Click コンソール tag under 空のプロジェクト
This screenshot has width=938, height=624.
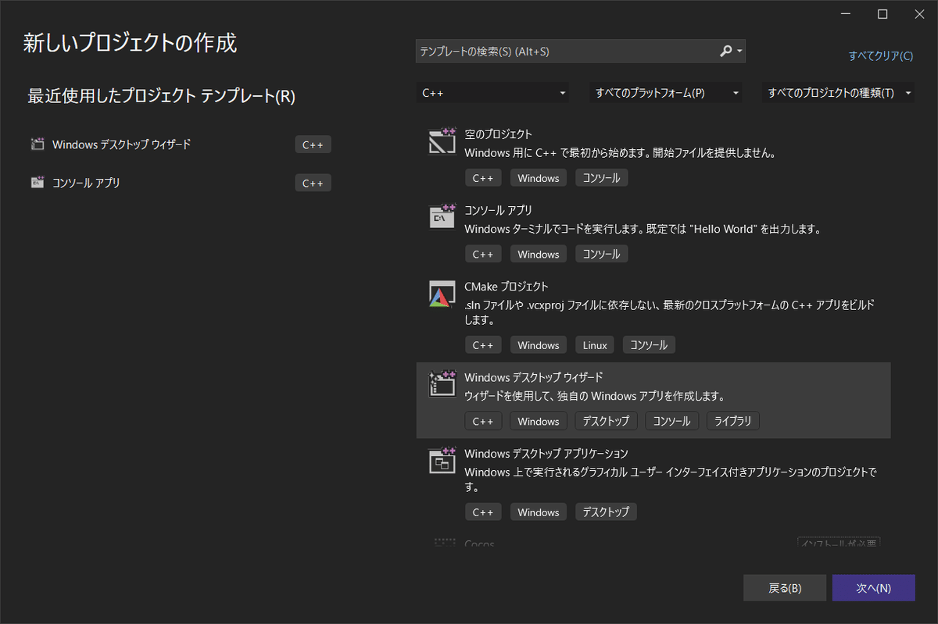602,178
